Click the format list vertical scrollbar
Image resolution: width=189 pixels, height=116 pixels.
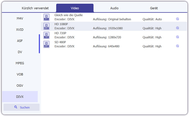coord(39,44)
